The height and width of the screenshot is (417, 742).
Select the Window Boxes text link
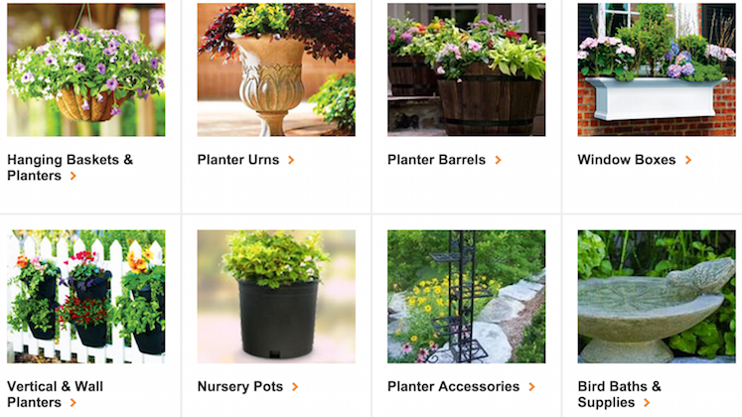[x=627, y=160]
